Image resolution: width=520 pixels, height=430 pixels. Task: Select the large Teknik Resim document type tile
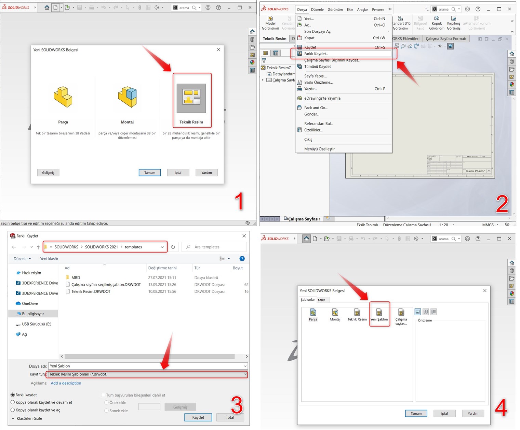click(191, 99)
